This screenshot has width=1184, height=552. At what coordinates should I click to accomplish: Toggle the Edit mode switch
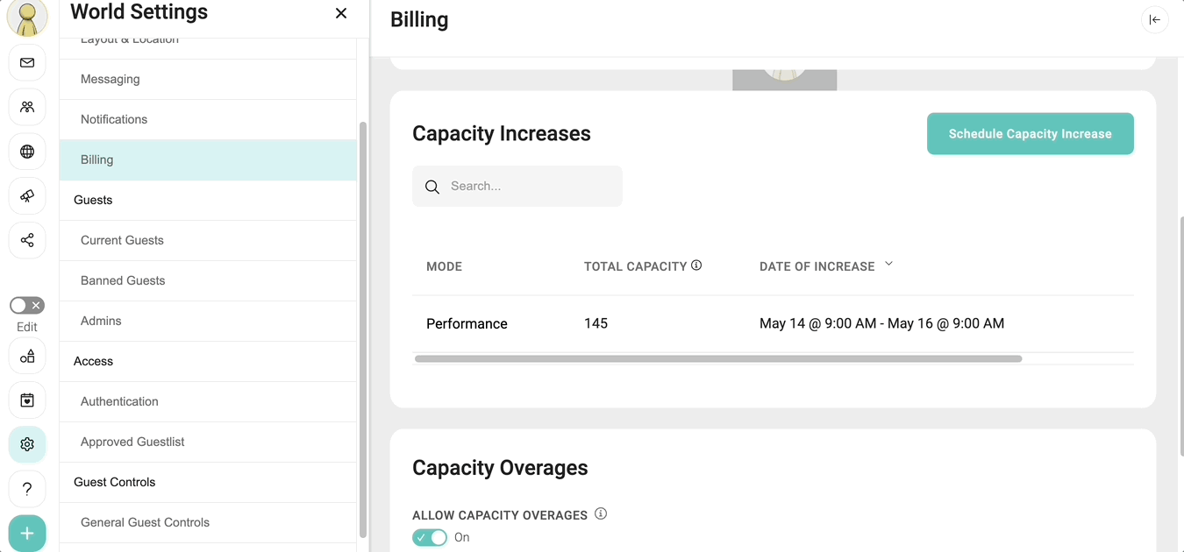click(x=27, y=306)
